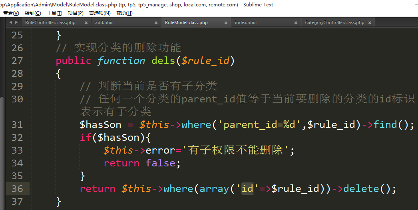Open the 首选项(N) menu
Image resolution: width=418 pixels, height=210 pixels.
100,13
